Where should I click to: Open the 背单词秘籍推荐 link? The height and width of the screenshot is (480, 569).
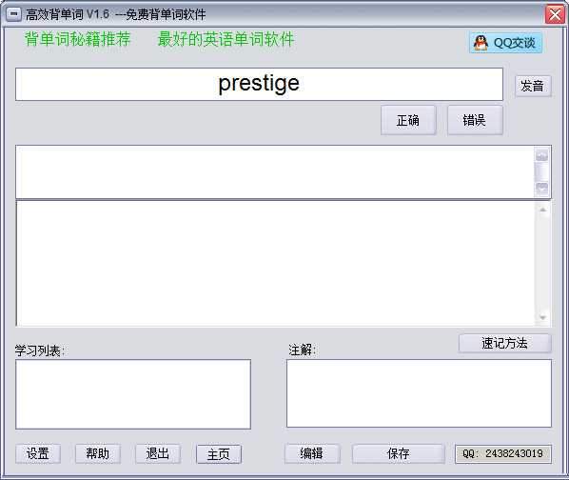(77, 39)
